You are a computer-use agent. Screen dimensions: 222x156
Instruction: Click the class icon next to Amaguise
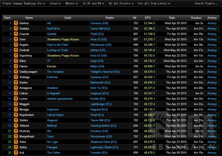tap(16, 88)
